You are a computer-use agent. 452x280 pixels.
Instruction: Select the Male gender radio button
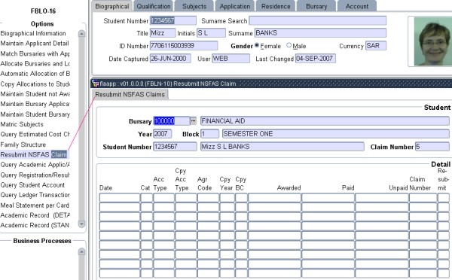pos(289,45)
